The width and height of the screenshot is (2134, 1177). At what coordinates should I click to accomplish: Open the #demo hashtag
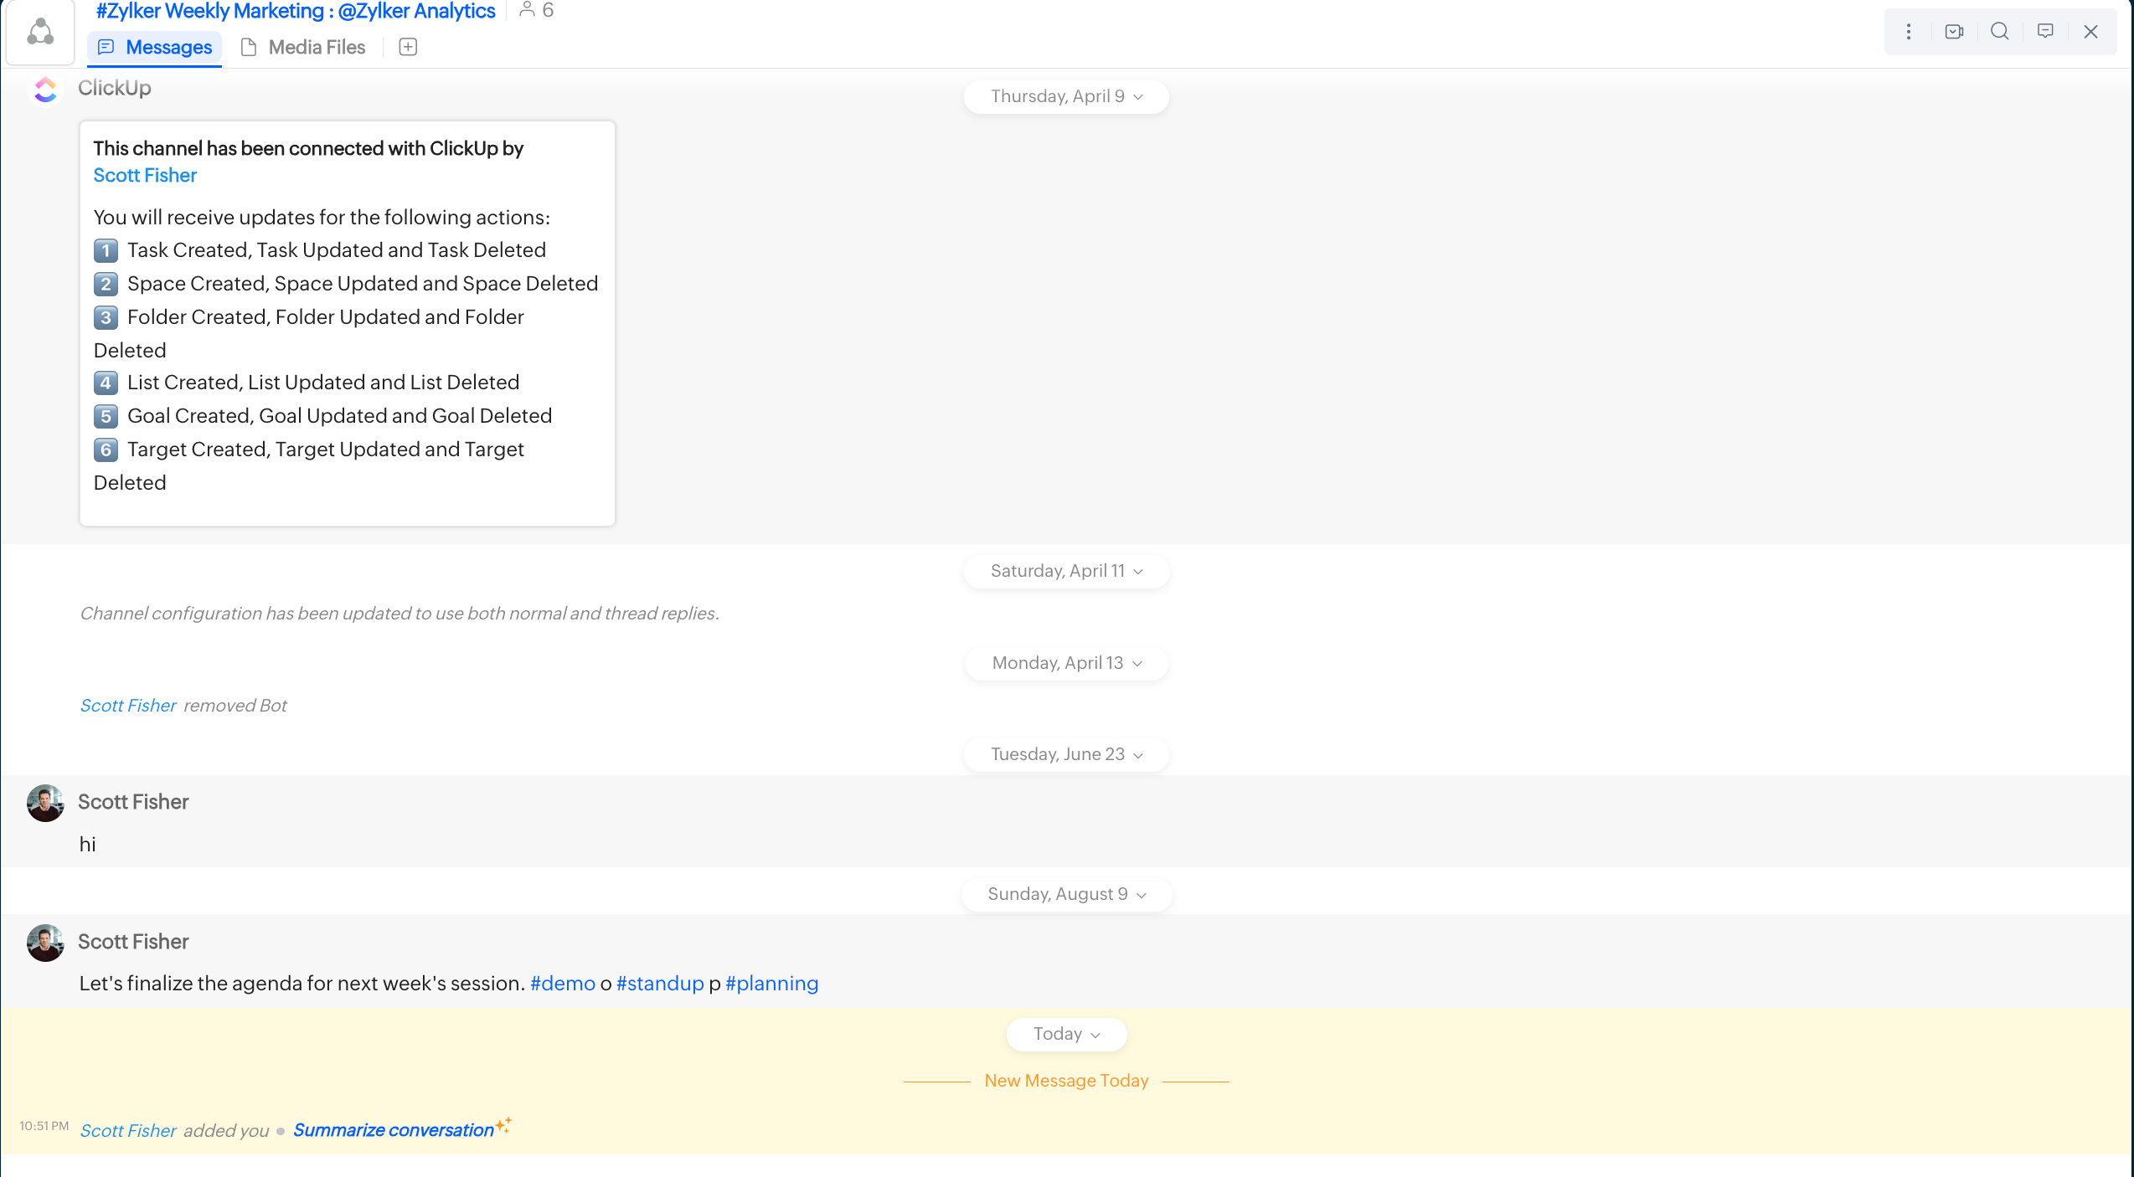tap(563, 983)
